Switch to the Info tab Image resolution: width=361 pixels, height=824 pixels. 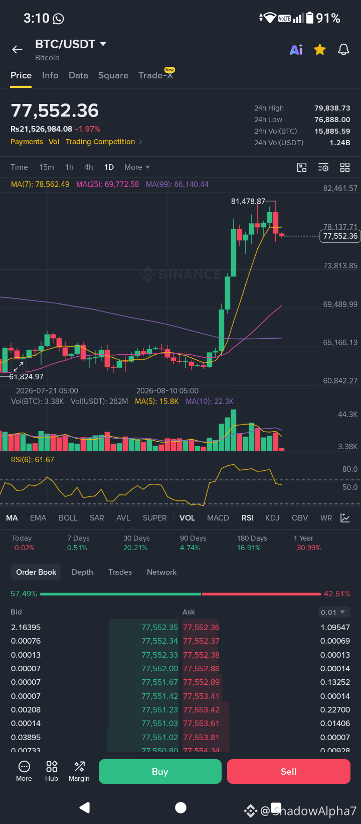click(x=50, y=75)
